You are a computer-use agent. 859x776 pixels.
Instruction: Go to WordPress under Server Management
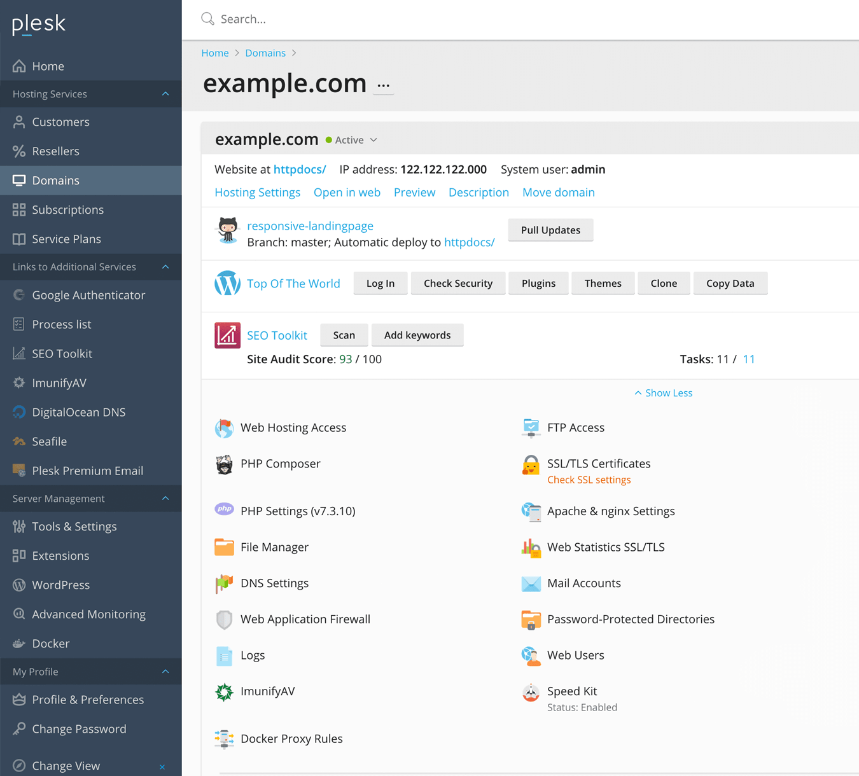(x=60, y=585)
